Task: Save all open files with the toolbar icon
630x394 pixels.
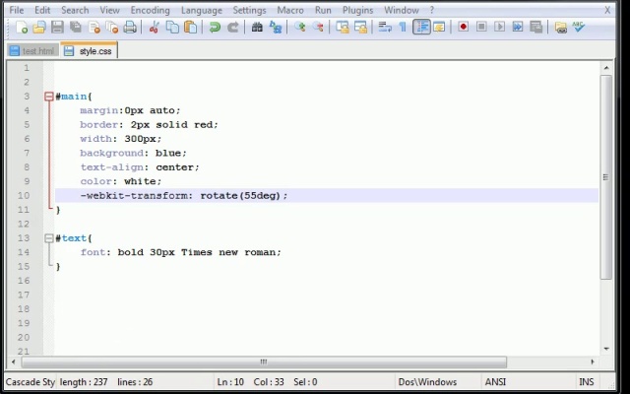Action: pyautogui.click(x=76, y=27)
